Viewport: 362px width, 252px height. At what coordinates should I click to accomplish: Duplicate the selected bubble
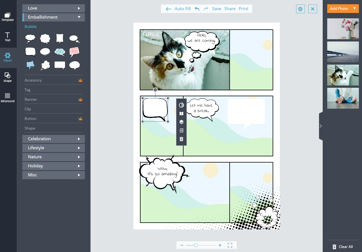(182, 130)
